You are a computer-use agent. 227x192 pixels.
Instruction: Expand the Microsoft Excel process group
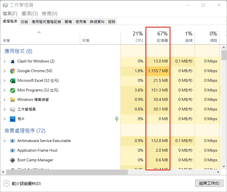tap(5, 81)
